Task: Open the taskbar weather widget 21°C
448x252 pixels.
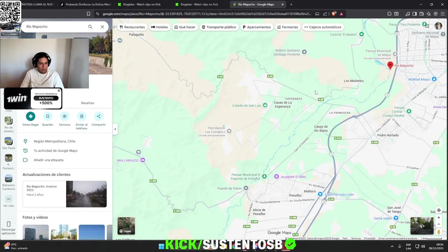Action: pos(16,246)
